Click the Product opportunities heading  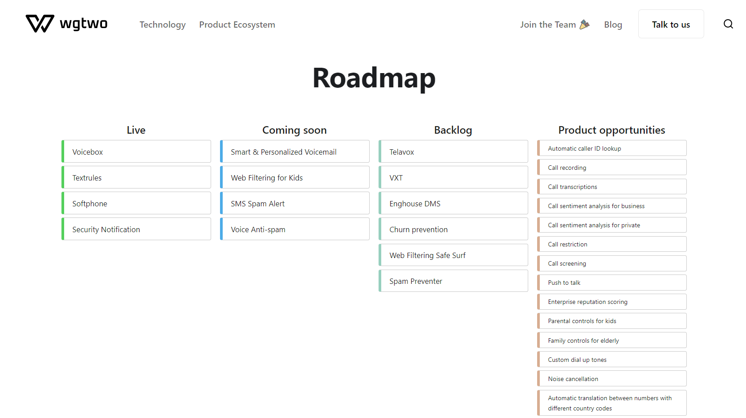(612, 130)
